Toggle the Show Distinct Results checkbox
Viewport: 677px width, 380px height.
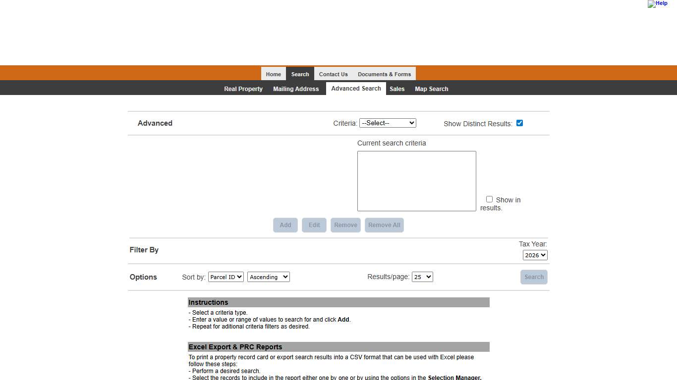pos(519,123)
